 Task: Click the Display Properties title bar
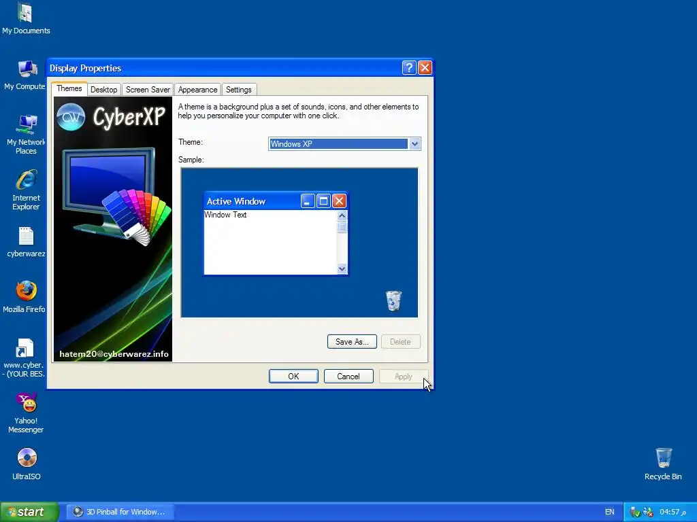point(240,68)
